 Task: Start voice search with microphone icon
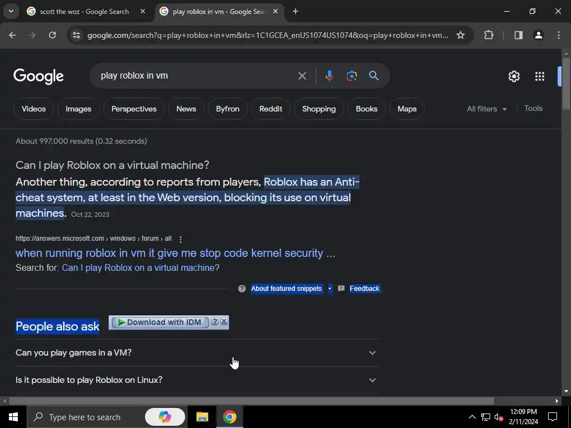[x=329, y=76]
